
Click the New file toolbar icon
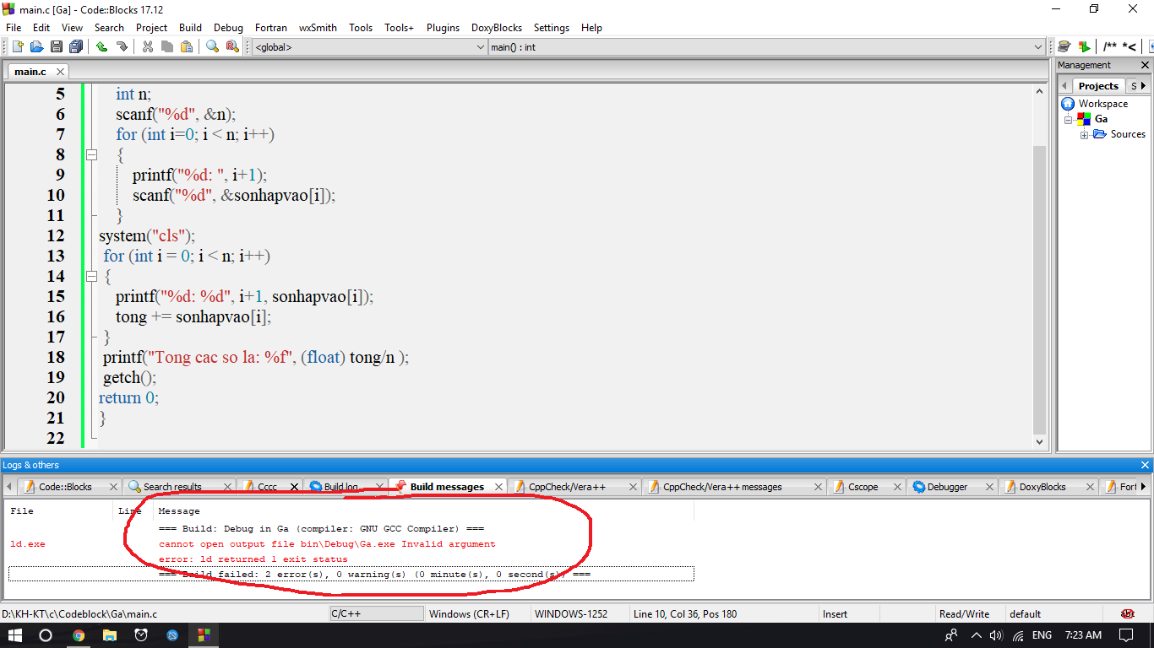(x=17, y=47)
